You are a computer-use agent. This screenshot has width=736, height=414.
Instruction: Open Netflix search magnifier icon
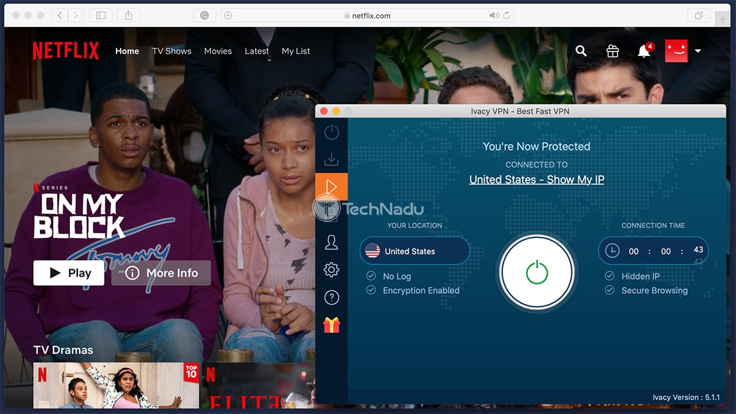(581, 51)
